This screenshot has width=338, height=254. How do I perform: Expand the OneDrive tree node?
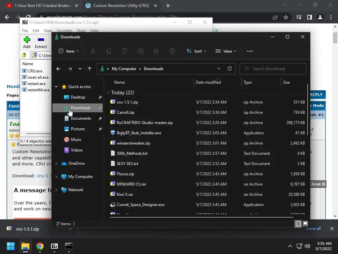coord(56,163)
